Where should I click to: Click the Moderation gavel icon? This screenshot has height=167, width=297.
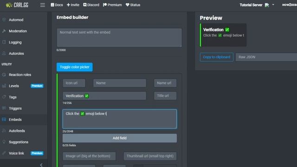pyautogui.click(x=4, y=31)
